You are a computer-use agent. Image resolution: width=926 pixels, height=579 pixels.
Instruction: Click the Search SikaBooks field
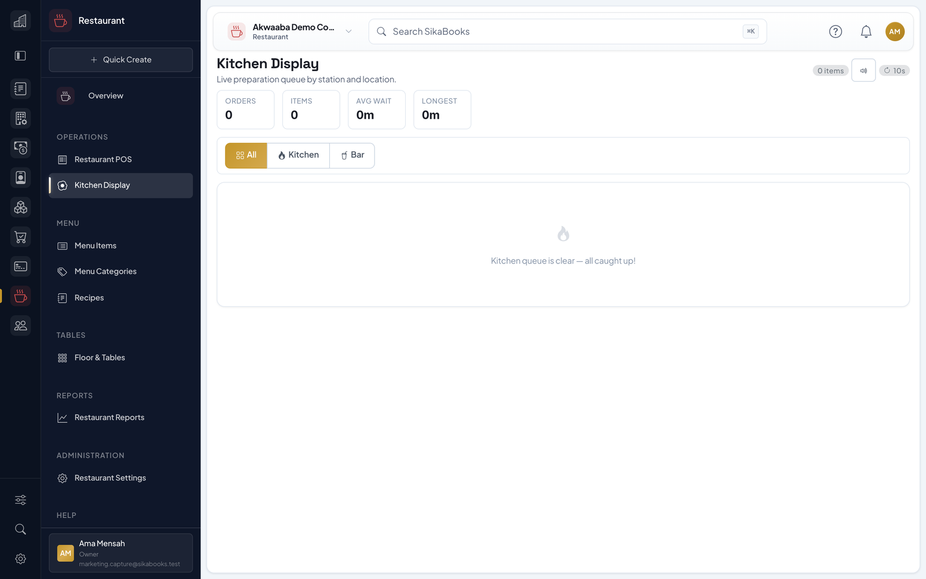point(567,32)
